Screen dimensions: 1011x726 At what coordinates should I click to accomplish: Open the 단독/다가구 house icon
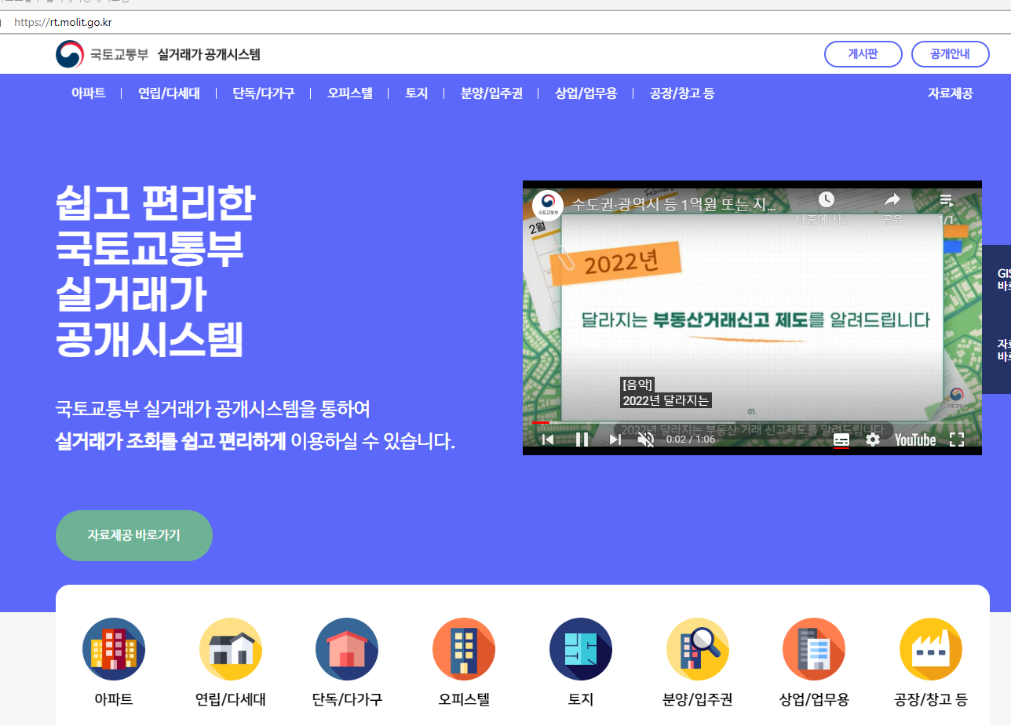pos(347,649)
